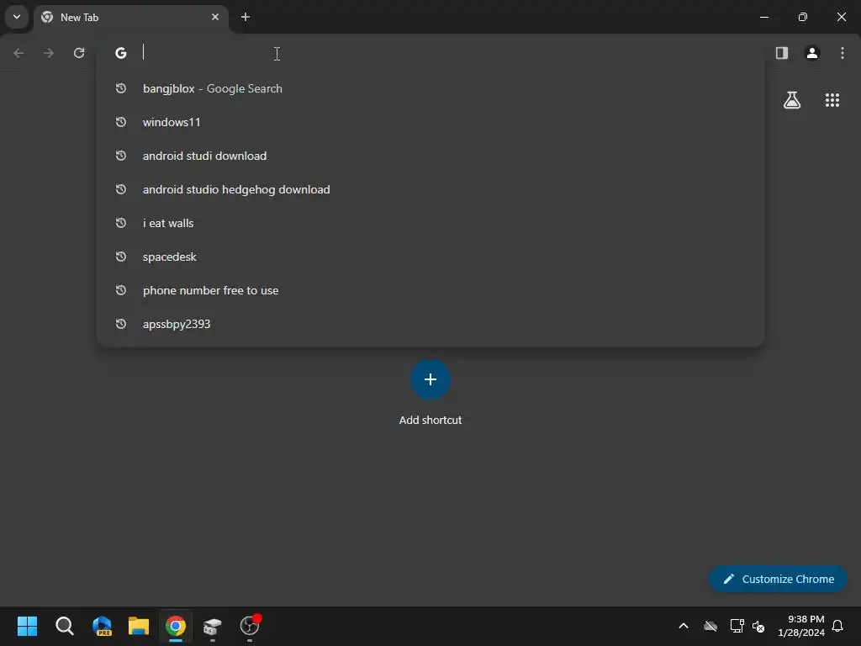The image size is (861, 646).
Task: Click the network display tray icon
Action: point(737,626)
